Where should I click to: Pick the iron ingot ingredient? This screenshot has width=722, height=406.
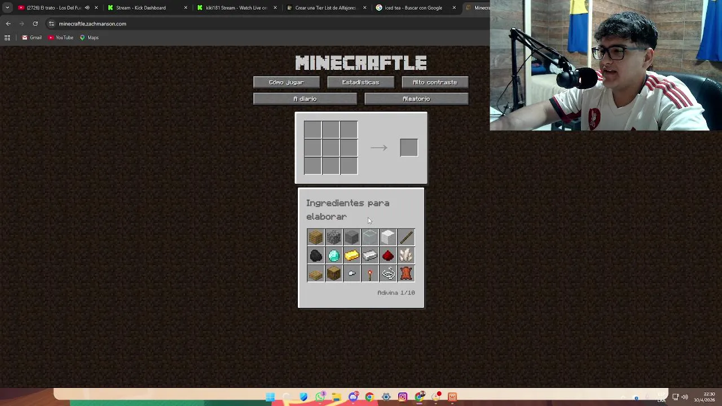click(x=369, y=255)
